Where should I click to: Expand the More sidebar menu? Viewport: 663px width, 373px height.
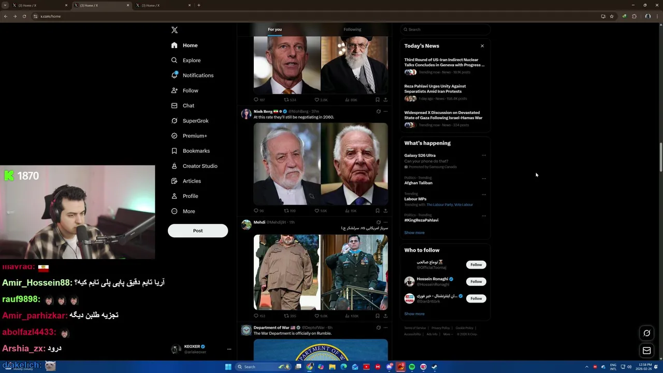coord(183,211)
